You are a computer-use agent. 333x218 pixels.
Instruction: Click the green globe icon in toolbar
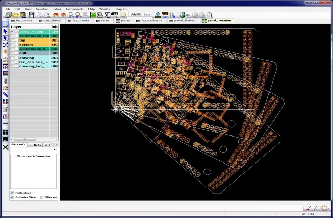[182, 15]
